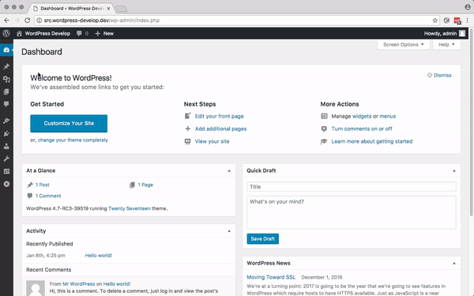Open Learn more about getting started link

[x=372, y=141]
